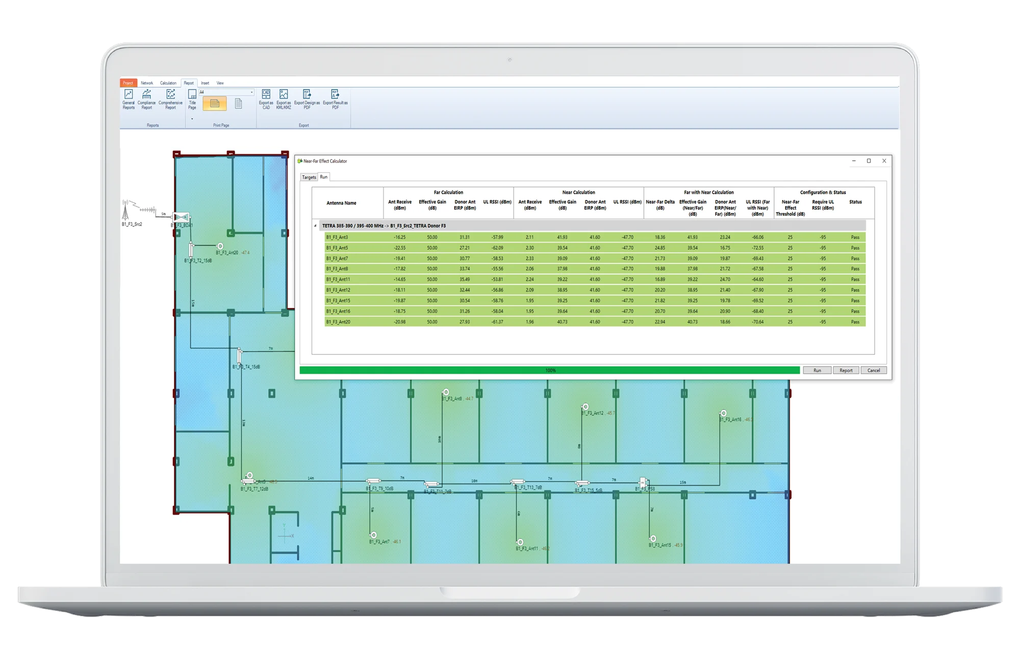This screenshot has height=659, width=1020.
Task: Select portrait page orientation
Action: click(x=238, y=104)
